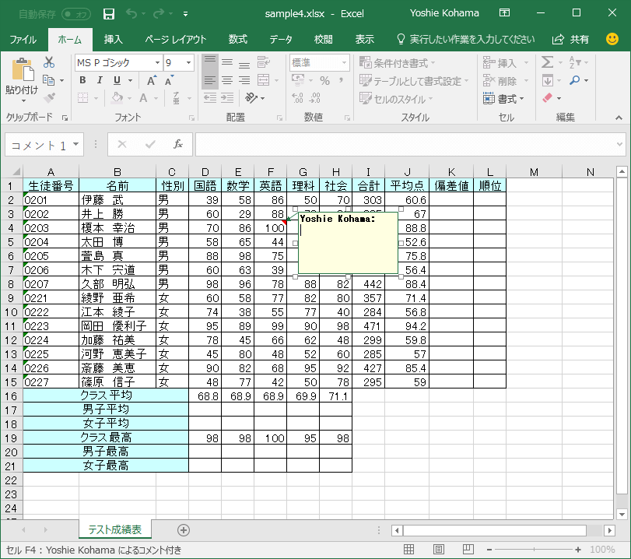Screen dimensions: 631x559
Task: Add a new sheet with plus icon
Action: click(x=184, y=530)
